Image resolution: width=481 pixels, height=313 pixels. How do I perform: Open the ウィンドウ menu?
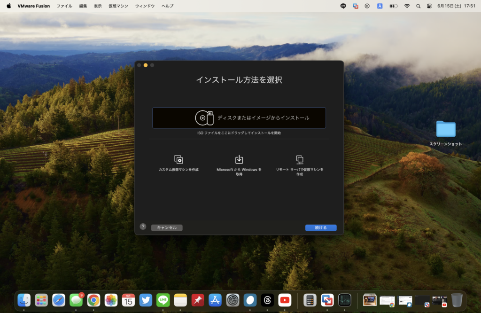[145, 6]
